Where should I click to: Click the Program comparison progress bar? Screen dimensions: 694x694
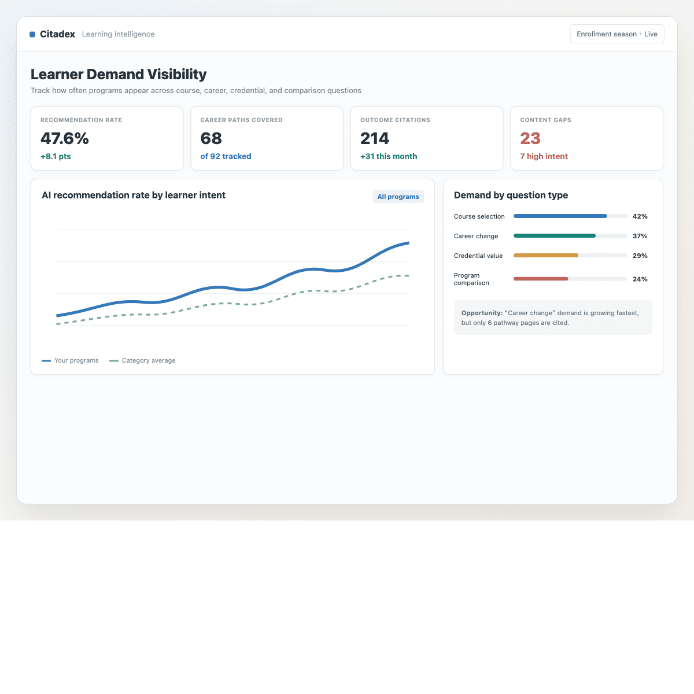570,279
